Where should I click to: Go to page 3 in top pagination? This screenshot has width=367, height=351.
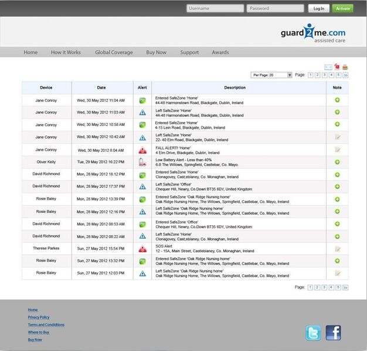pos(324,75)
